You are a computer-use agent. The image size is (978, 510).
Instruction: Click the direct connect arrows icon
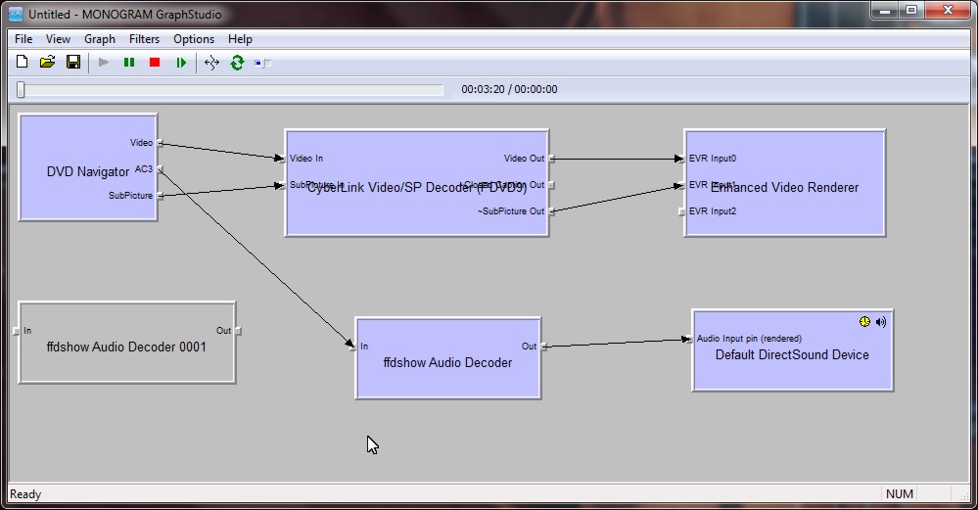tap(212, 63)
